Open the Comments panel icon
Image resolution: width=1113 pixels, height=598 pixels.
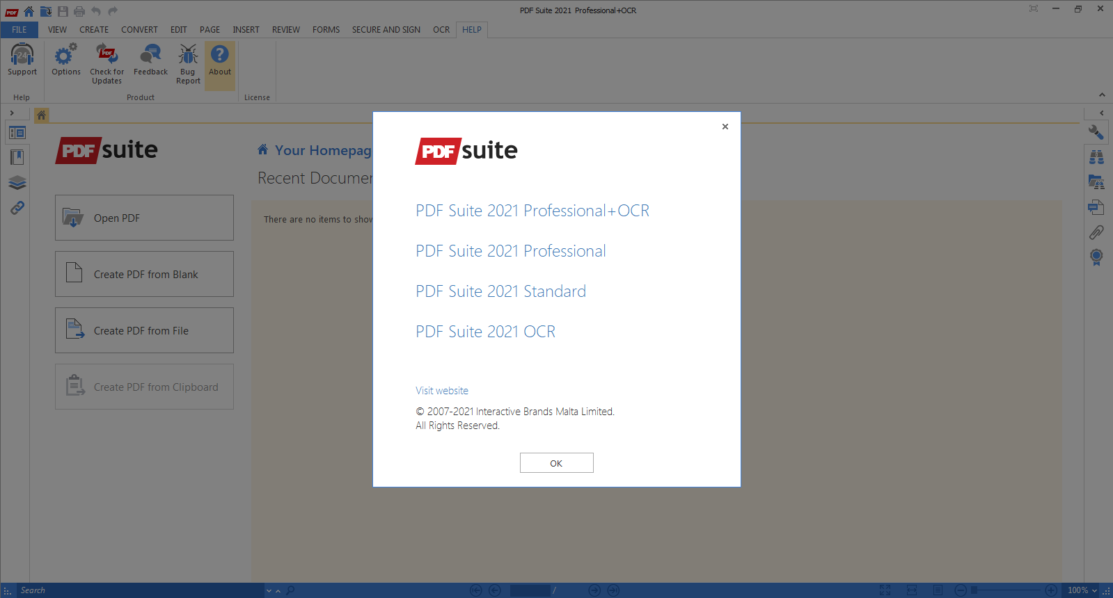[x=1096, y=207]
